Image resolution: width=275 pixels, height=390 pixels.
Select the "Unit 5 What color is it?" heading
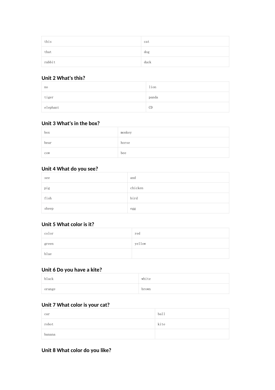point(68,224)
